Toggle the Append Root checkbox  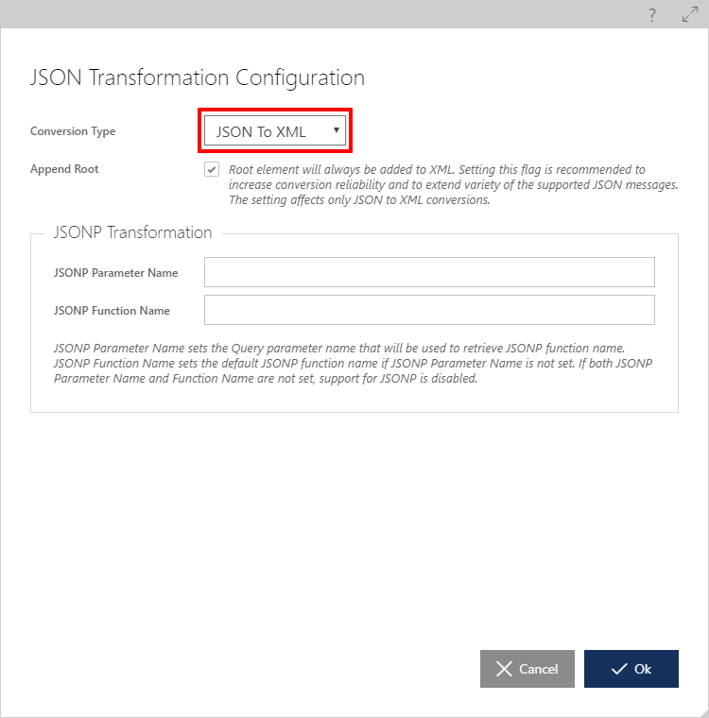tap(212, 169)
